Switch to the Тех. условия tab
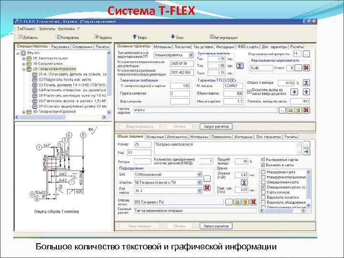The height and width of the screenshot is (258, 344). click(x=203, y=47)
